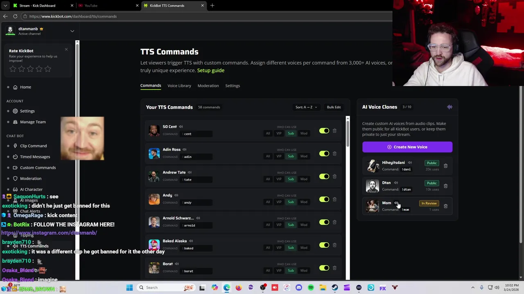Edit the 50 Cent command field
Screen dimensions: 524x294
[x=196, y=134]
